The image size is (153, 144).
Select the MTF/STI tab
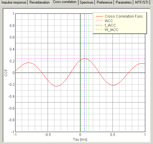pyautogui.click(x=142, y=2)
